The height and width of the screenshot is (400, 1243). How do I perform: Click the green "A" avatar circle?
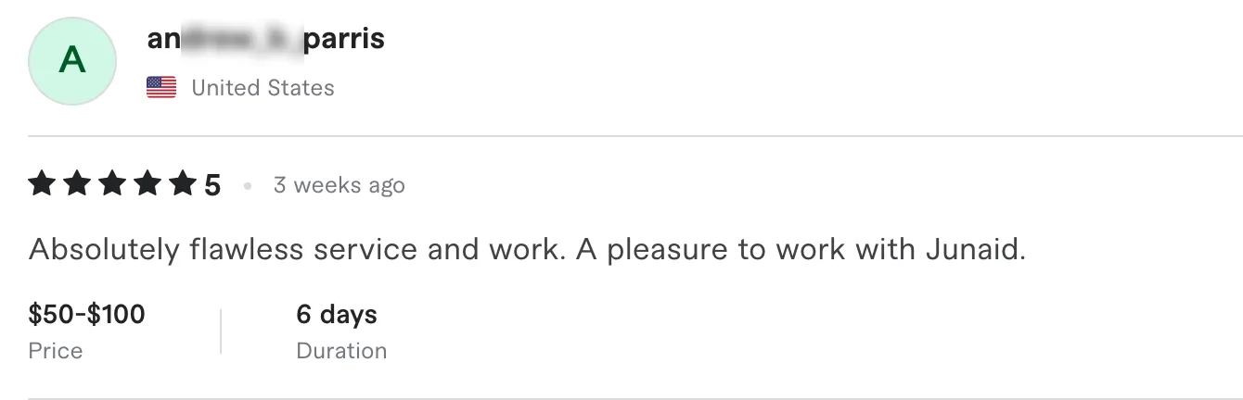click(x=72, y=61)
